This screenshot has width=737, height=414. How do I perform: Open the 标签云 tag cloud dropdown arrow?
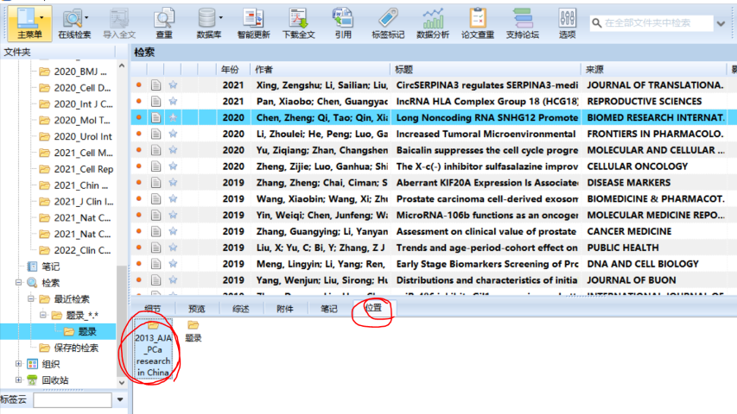[x=120, y=400]
